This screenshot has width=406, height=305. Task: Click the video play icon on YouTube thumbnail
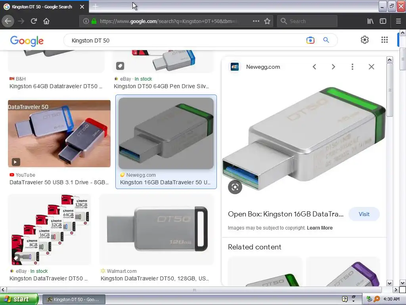[x=15, y=162]
